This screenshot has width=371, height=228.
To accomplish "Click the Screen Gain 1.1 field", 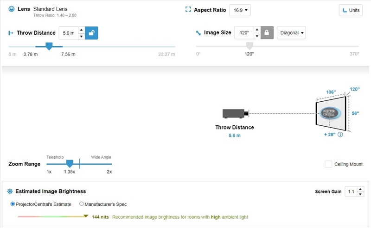I will point(351,191).
